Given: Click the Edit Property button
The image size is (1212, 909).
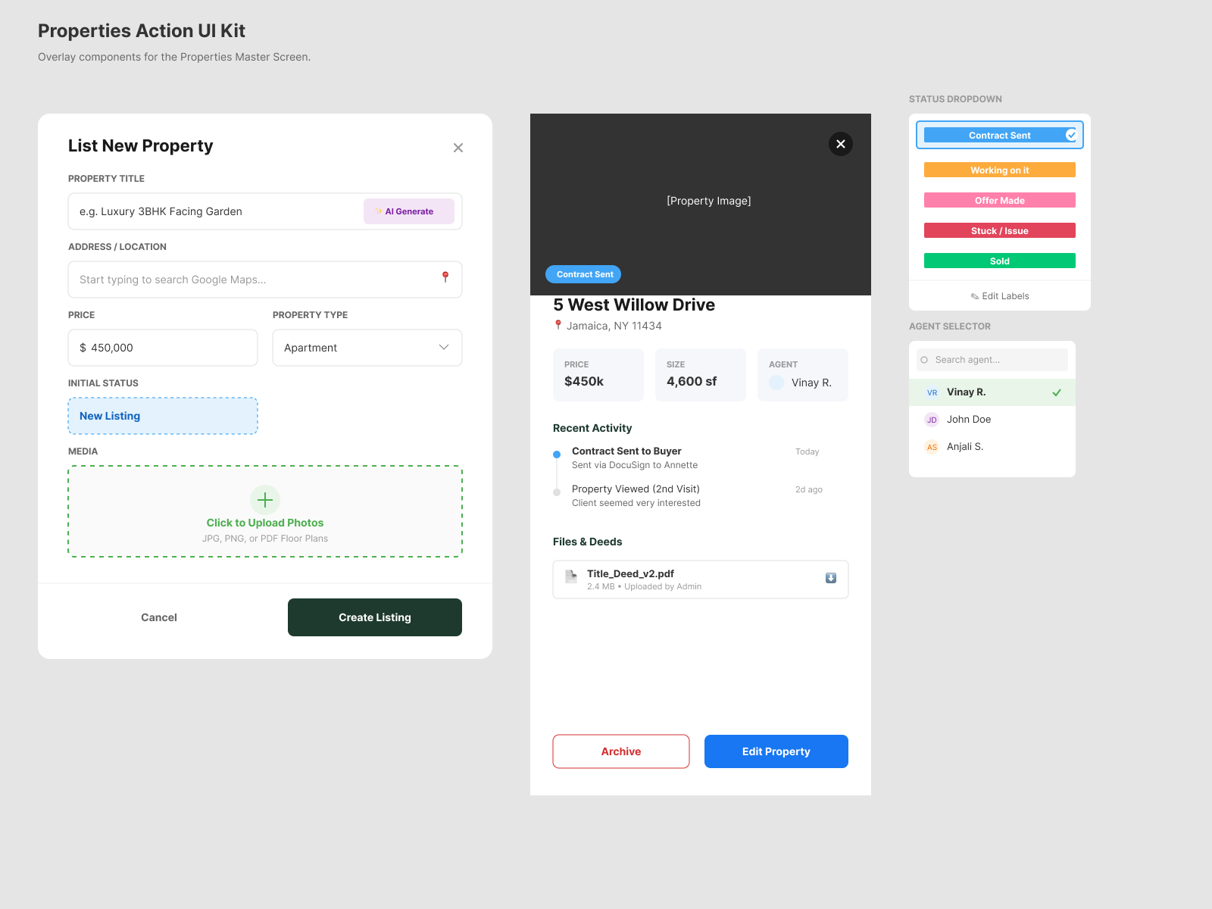Looking at the screenshot, I should [776, 751].
